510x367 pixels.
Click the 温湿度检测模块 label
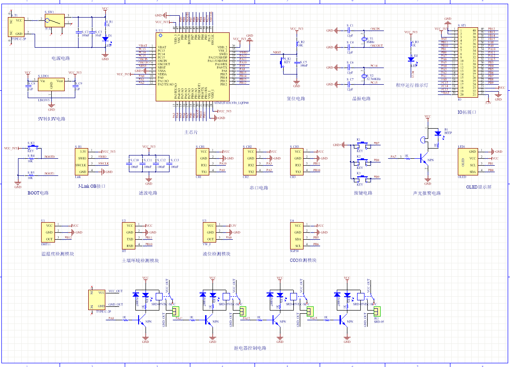point(58,254)
